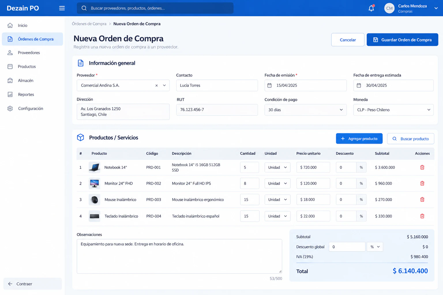Clear the Comercial Andina S.A. supplier selection
Viewport: 443px width, 295px height.
coord(157,86)
